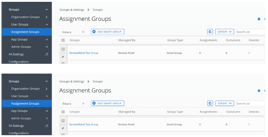Click the pencil edit icon in upper screenshot row
The height and width of the screenshot is (137, 268).
click(x=63, y=57)
